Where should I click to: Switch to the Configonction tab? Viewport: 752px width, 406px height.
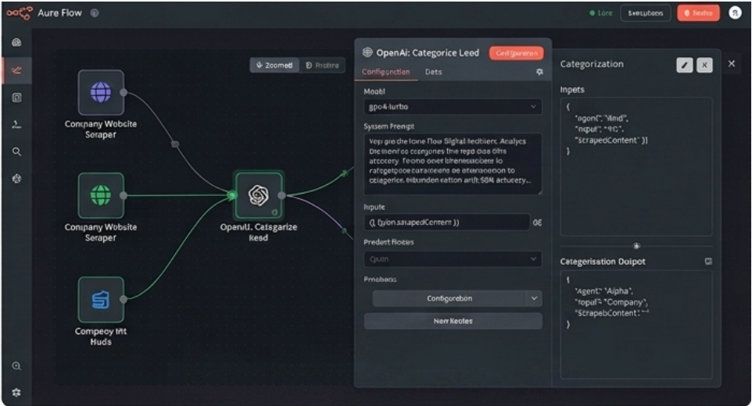(x=386, y=72)
